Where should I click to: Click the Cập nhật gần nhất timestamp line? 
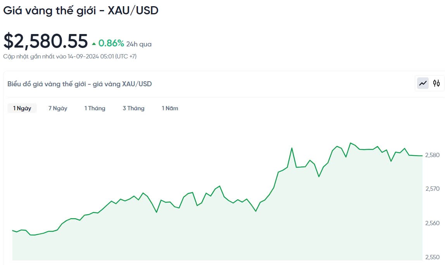[70, 56]
